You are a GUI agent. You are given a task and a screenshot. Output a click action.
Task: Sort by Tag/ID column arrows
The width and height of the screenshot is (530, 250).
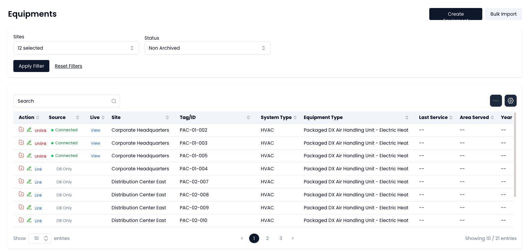(x=248, y=117)
